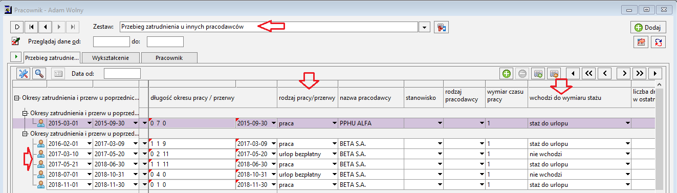The width and height of the screenshot is (677, 193).
Task: Click the gray minus remove icon
Action: pos(522,74)
